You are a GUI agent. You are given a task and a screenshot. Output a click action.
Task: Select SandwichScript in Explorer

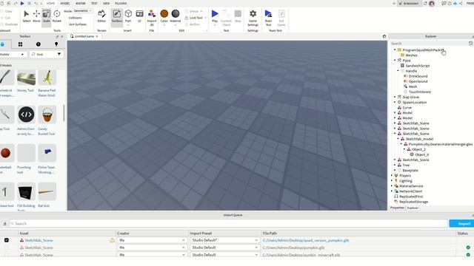[418, 66]
